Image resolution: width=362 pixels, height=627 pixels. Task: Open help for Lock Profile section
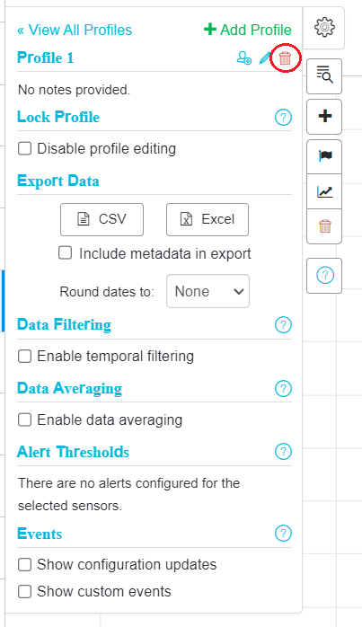tap(283, 118)
